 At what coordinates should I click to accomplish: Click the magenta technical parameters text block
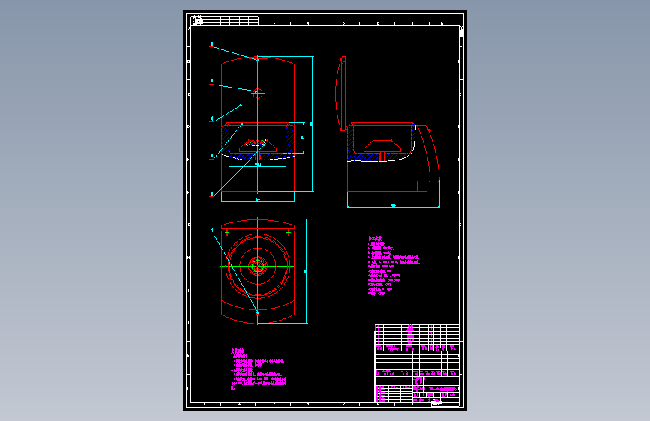pos(394,266)
